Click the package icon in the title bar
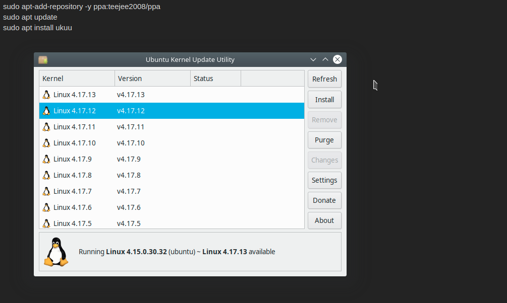507x303 pixels. (43, 60)
